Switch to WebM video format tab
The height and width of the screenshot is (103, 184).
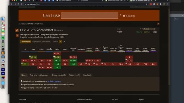point(116,1)
